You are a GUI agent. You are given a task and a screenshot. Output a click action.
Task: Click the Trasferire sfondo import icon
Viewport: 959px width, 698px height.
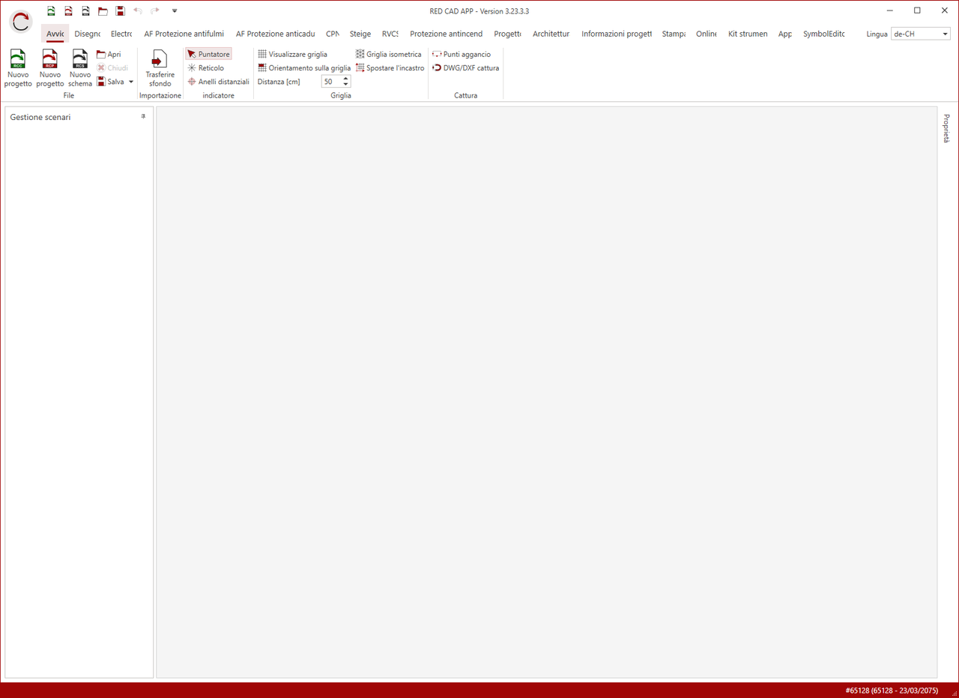click(160, 69)
